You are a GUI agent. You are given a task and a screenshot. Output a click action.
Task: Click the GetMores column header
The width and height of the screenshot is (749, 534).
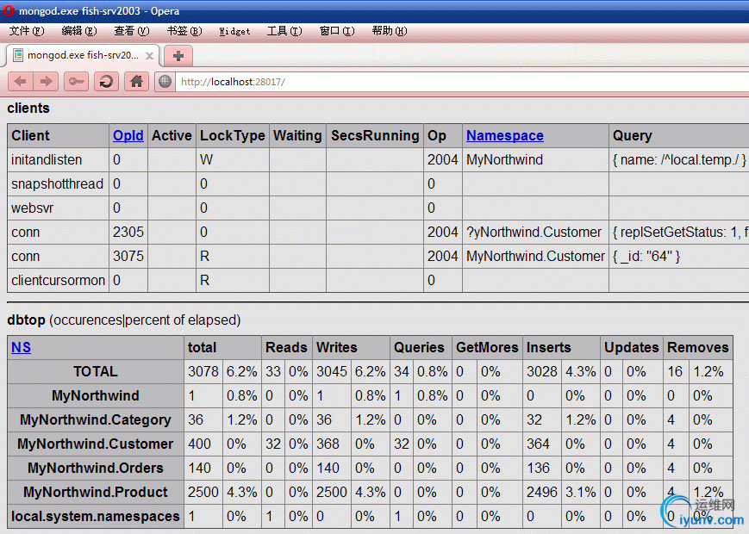point(487,347)
